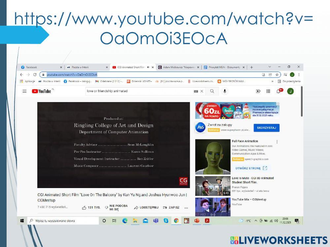Open options menu for Full Face Animation ad
The height and width of the screenshot is (247, 330).
277,142
